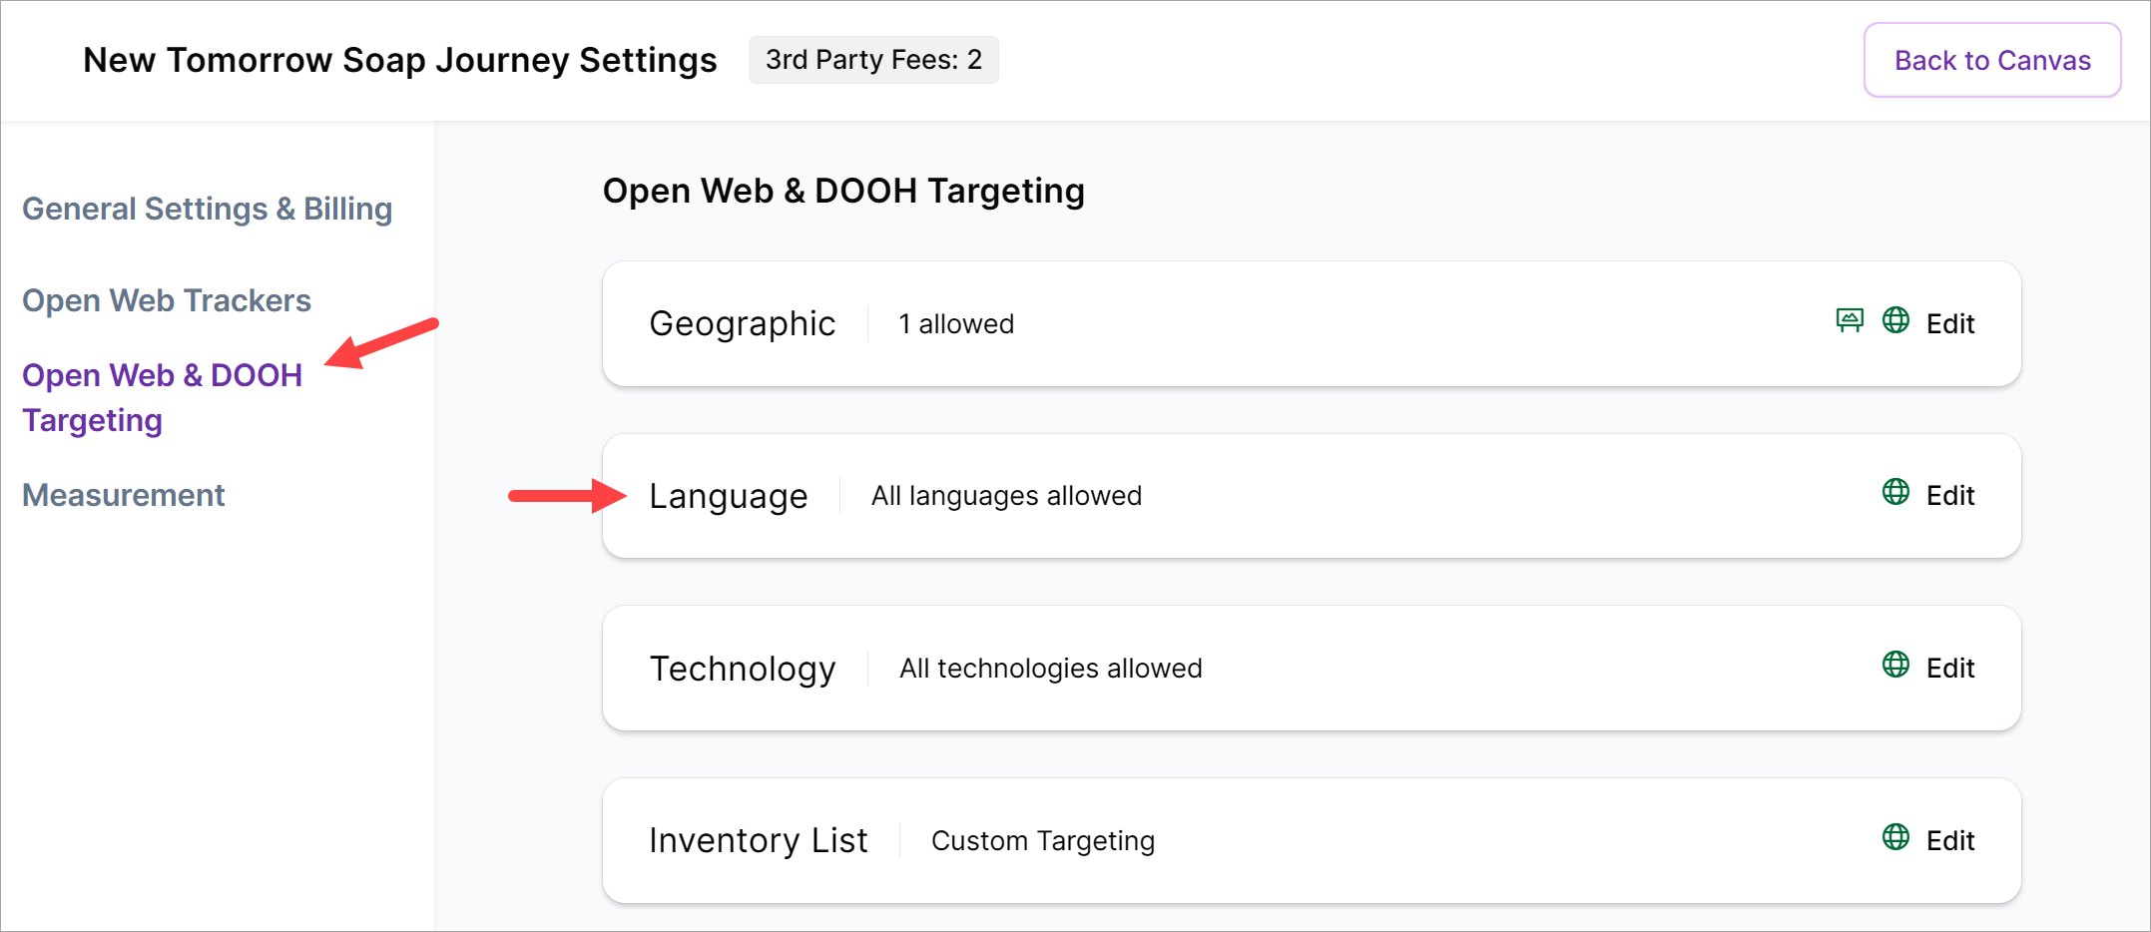2151x932 pixels.
Task: Select Open Web & DOOH Targeting sidebar item
Action: [162, 397]
